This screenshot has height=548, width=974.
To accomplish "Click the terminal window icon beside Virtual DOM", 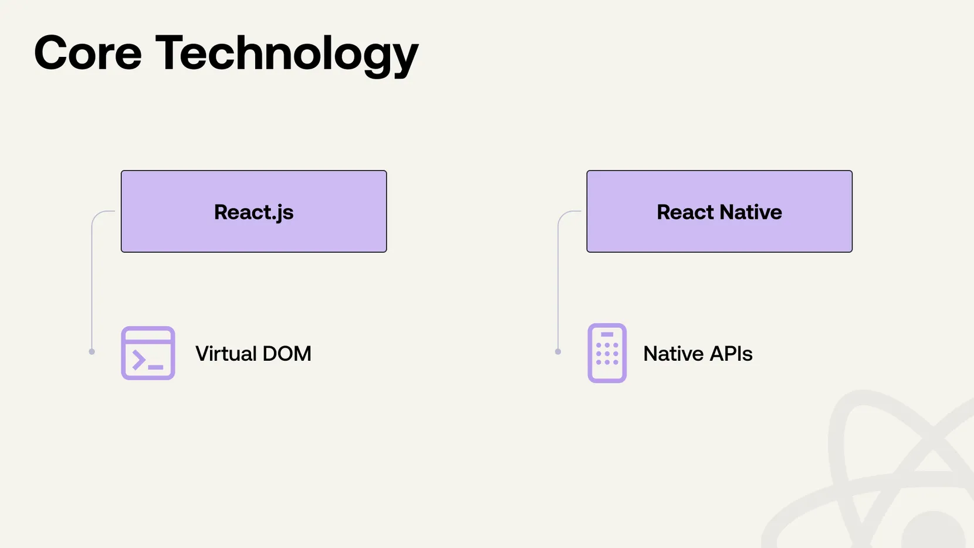I will click(x=148, y=353).
